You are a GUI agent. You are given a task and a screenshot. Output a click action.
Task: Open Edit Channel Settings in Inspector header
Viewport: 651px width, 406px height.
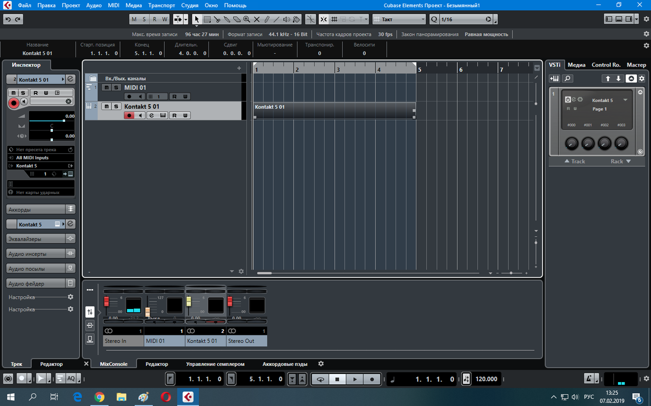[70, 79]
